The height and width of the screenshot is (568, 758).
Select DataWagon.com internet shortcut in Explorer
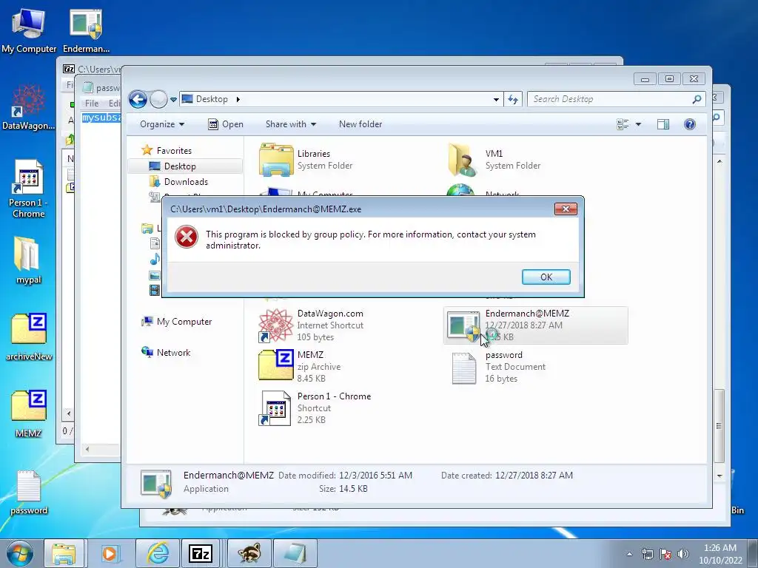pyautogui.click(x=312, y=325)
